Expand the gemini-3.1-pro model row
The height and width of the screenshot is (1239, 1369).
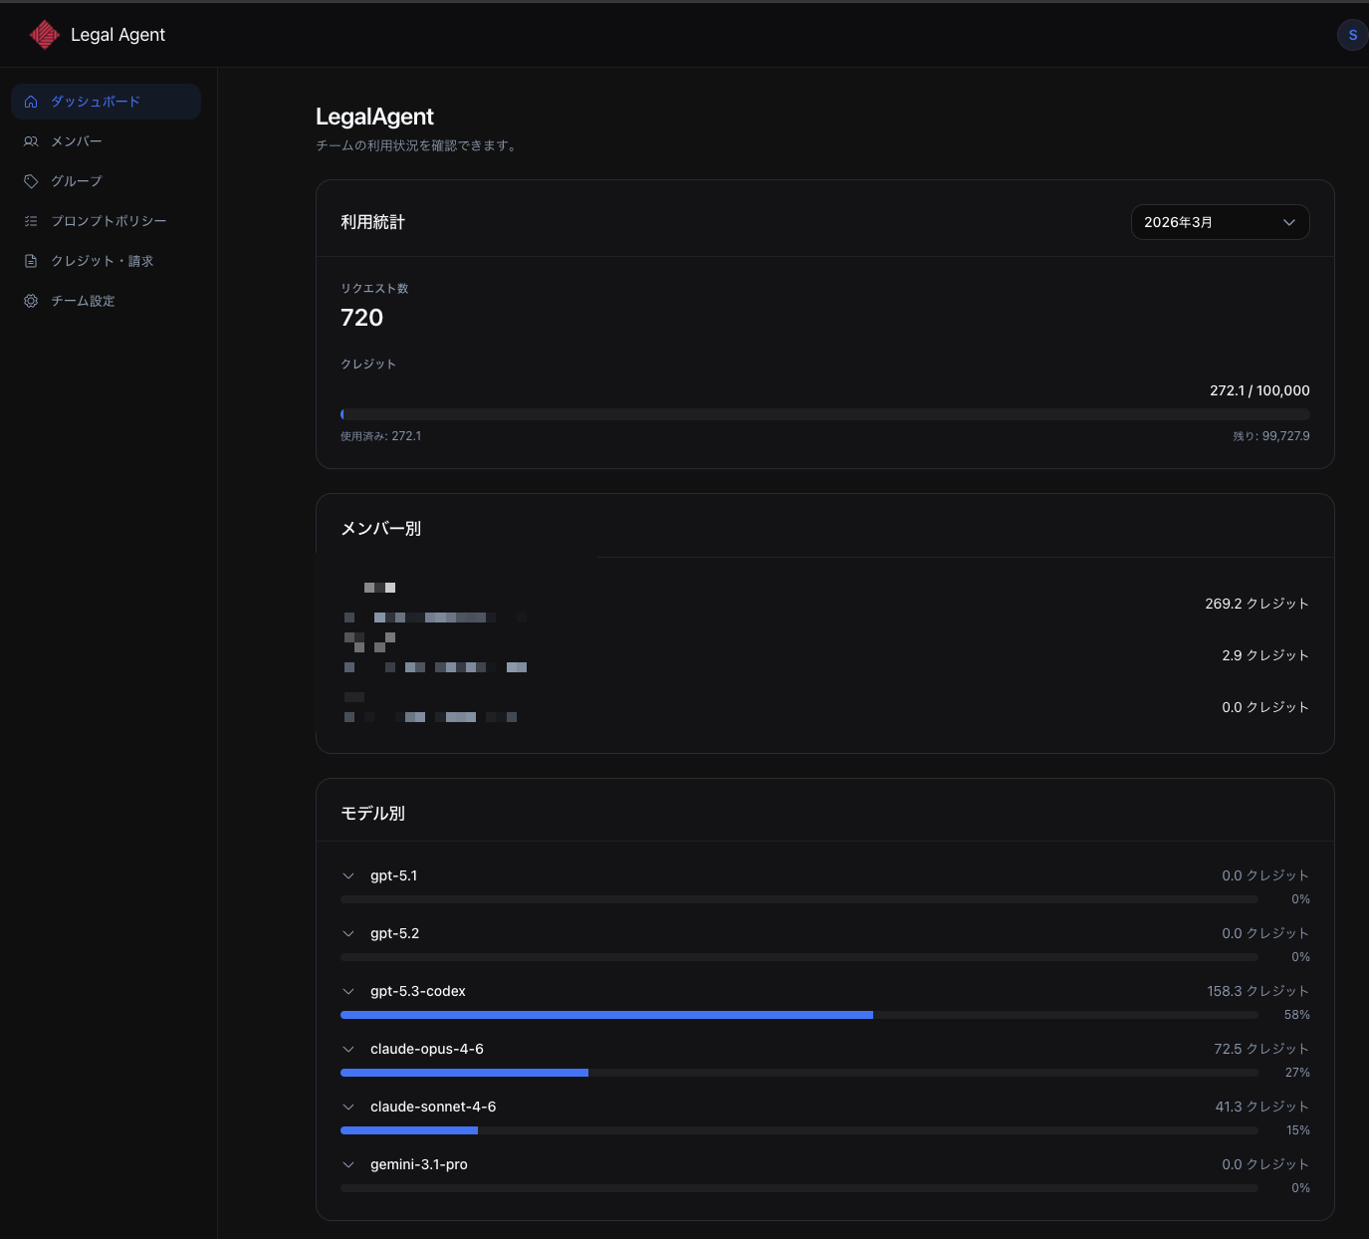(x=348, y=1164)
